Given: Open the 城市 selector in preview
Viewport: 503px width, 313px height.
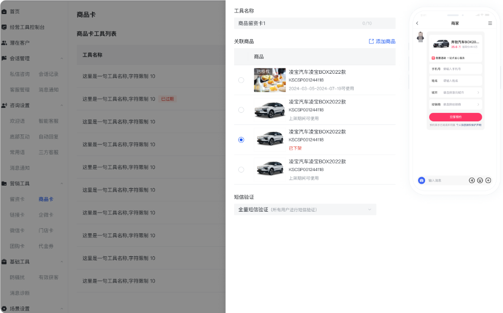Looking at the screenshot, I should pyautogui.click(x=456, y=93).
